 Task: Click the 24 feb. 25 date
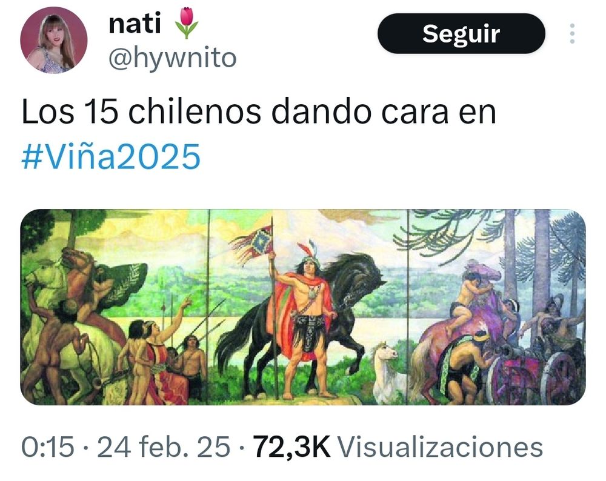164,446
